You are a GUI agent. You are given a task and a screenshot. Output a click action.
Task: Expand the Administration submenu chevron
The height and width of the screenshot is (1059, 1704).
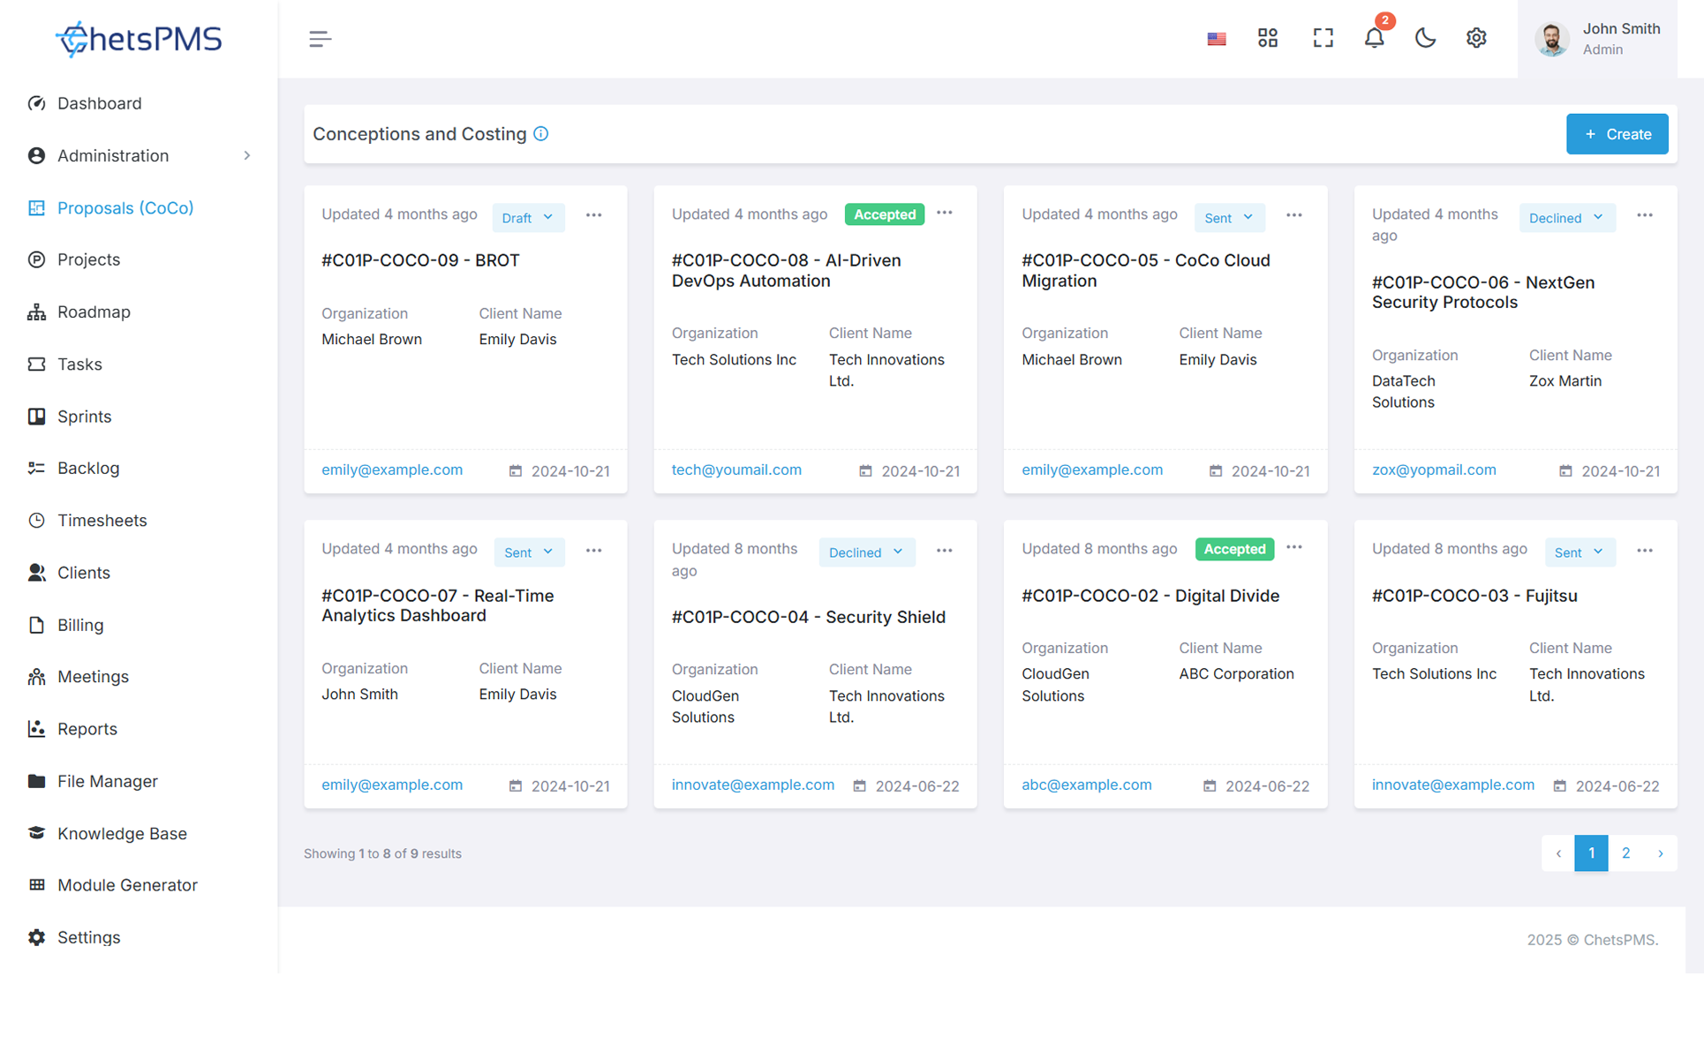point(247,155)
